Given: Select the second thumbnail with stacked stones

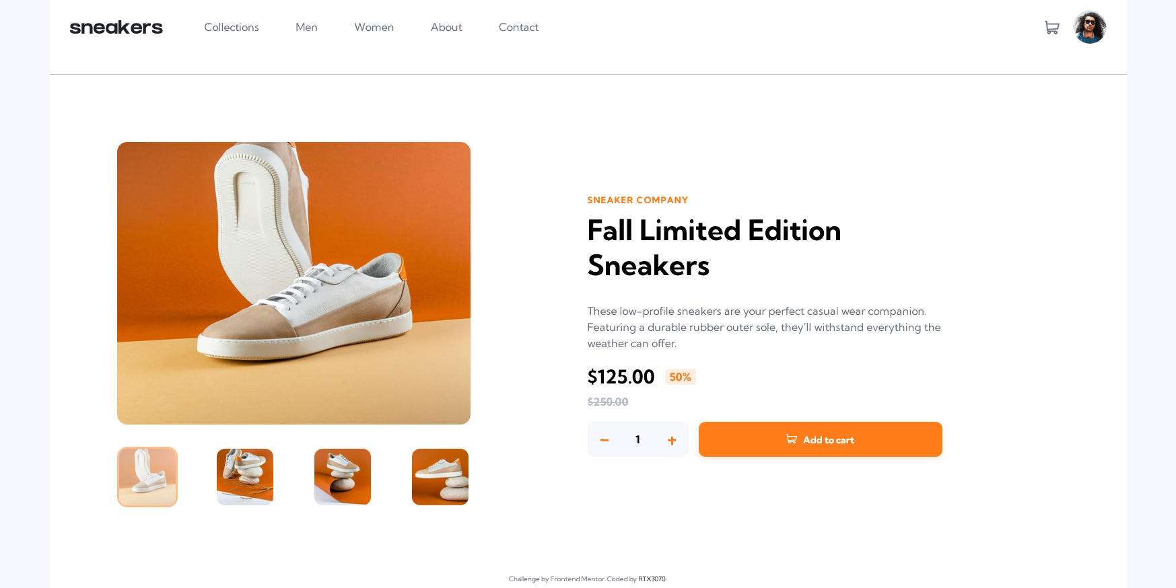Looking at the screenshot, I should [x=245, y=477].
